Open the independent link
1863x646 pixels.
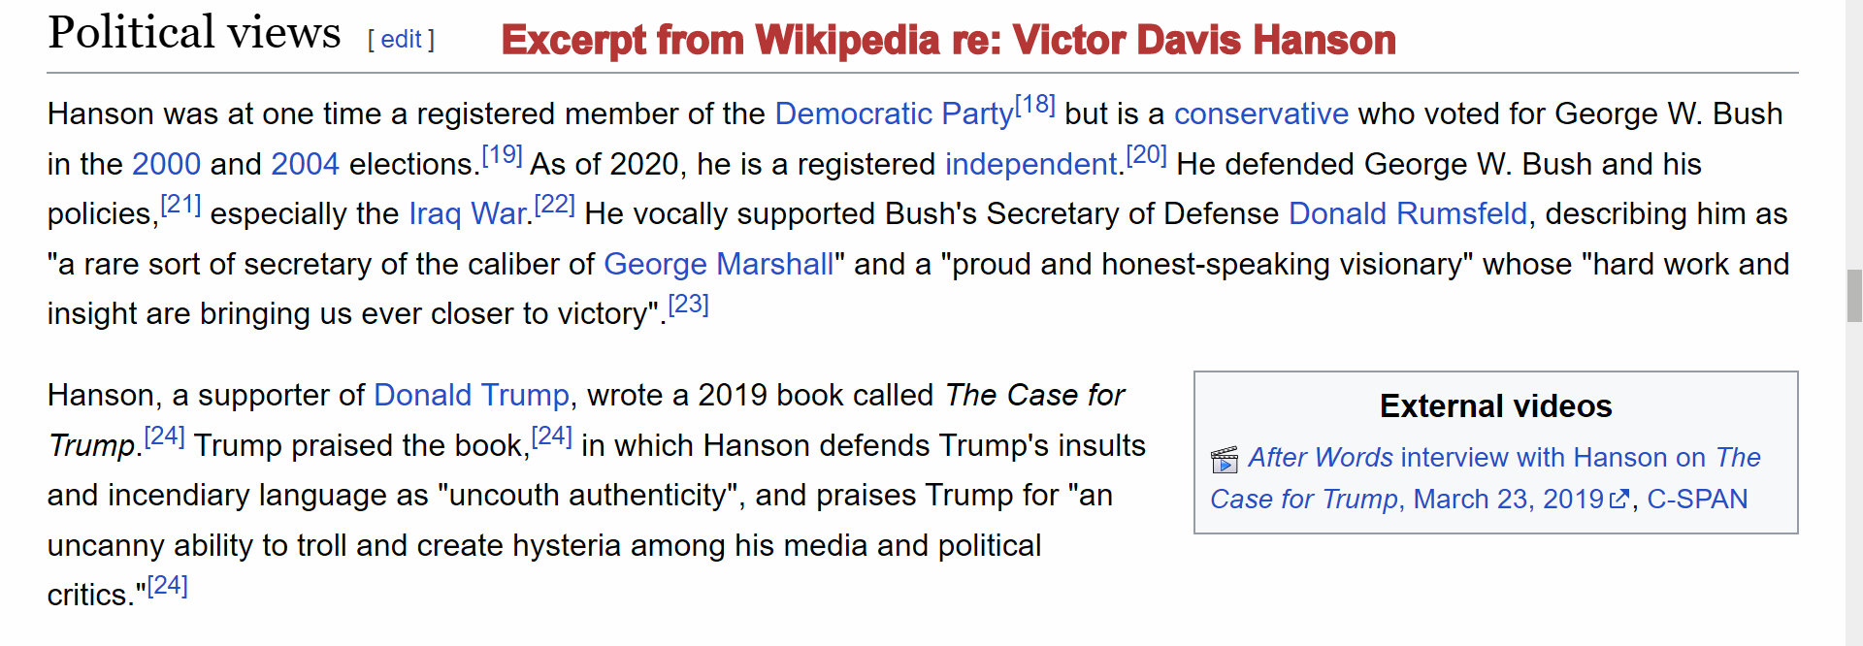(x=1031, y=164)
